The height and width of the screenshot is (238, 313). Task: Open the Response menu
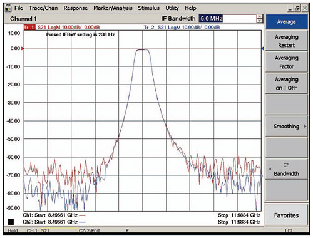click(75, 8)
